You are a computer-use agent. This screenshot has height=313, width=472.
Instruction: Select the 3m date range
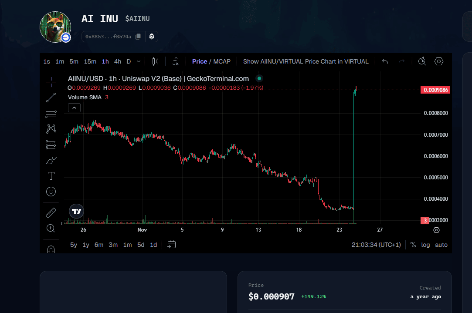pyautogui.click(x=113, y=245)
